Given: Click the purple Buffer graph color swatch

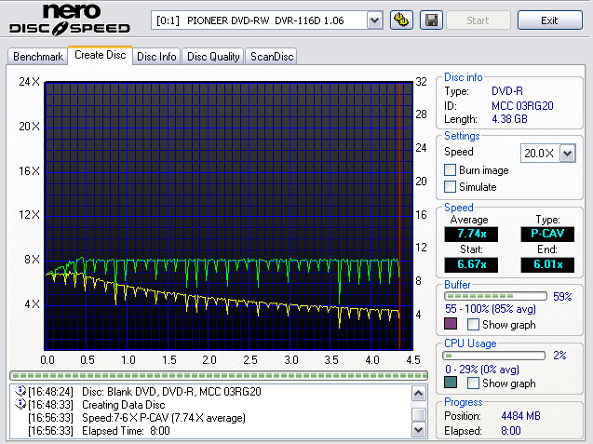Looking at the screenshot, I should point(451,325).
